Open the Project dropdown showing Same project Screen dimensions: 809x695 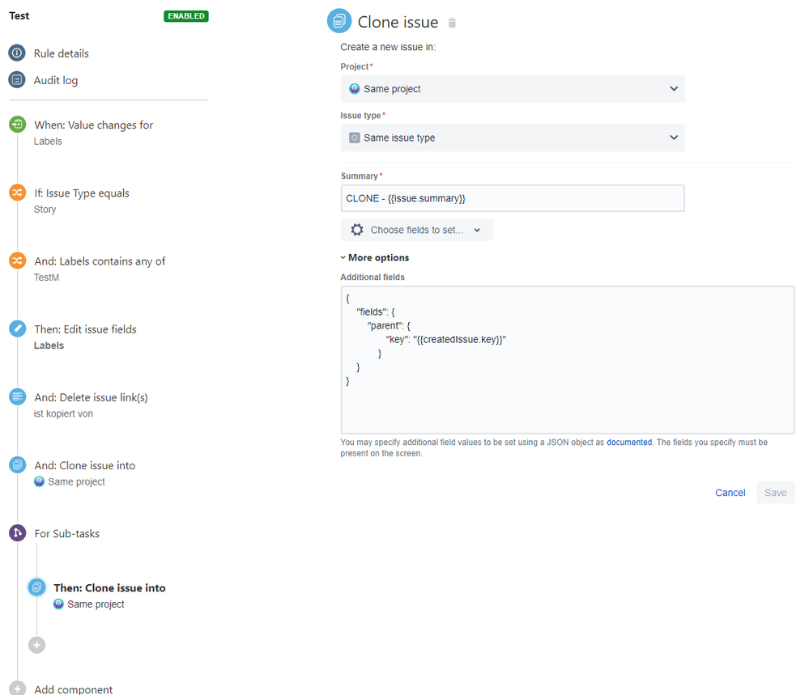pyautogui.click(x=513, y=89)
